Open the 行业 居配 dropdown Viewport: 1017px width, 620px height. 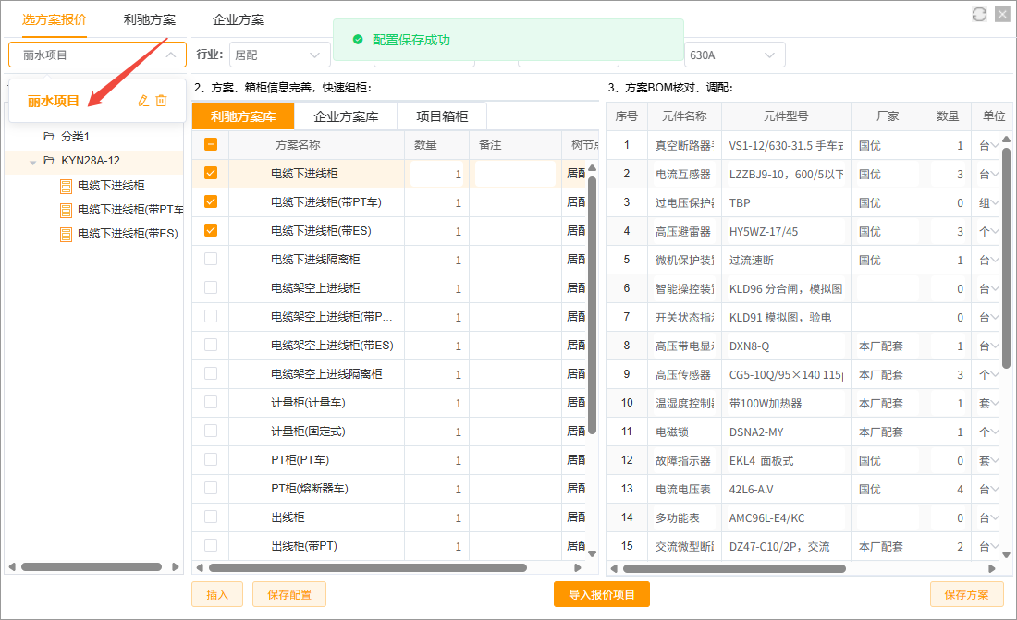pyautogui.click(x=279, y=55)
